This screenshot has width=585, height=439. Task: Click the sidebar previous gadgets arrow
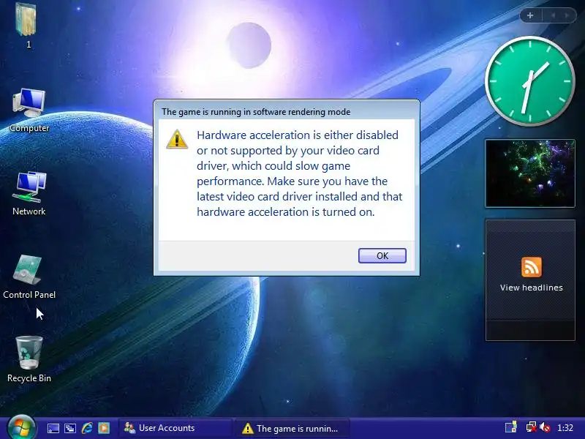point(553,15)
